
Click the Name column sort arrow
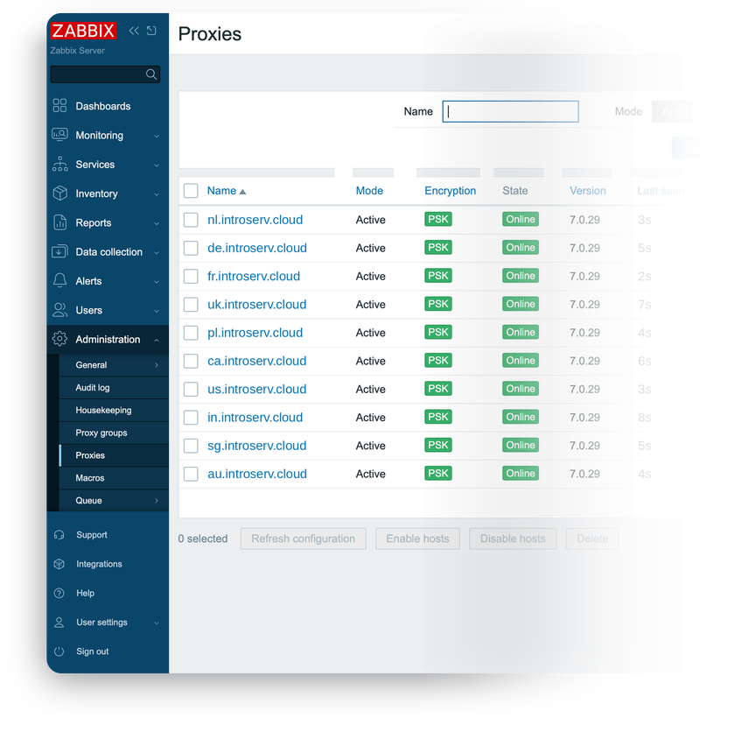[242, 192]
